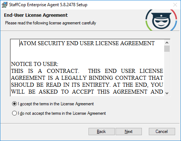Continue setup with the Next button
This screenshot has height=141, width=181.
129,132
